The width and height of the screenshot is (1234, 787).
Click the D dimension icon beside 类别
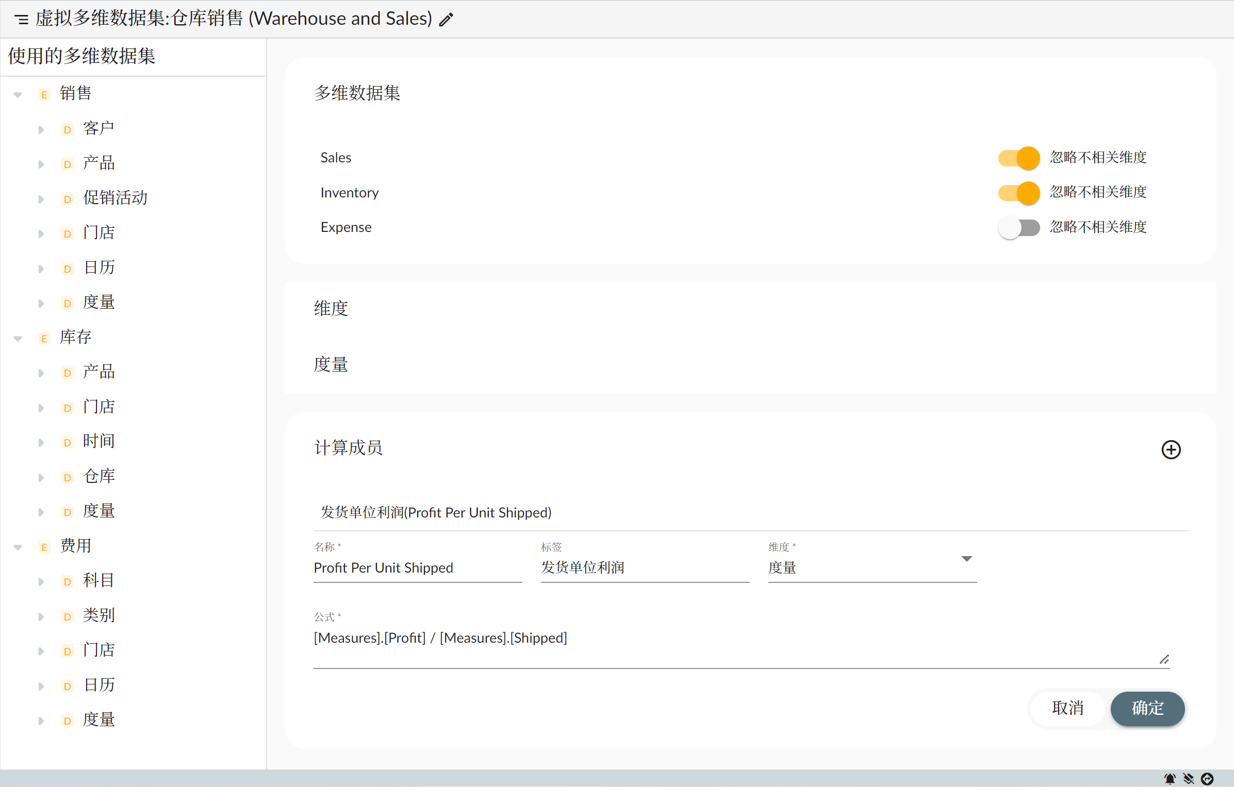(67, 617)
